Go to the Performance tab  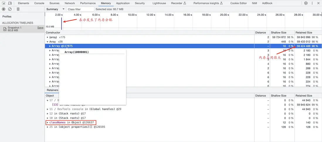88,3
